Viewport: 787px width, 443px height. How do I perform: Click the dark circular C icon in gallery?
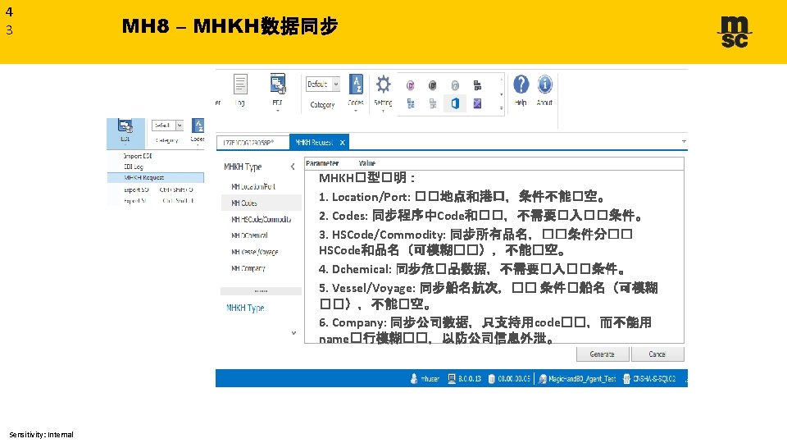(x=433, y=85)
